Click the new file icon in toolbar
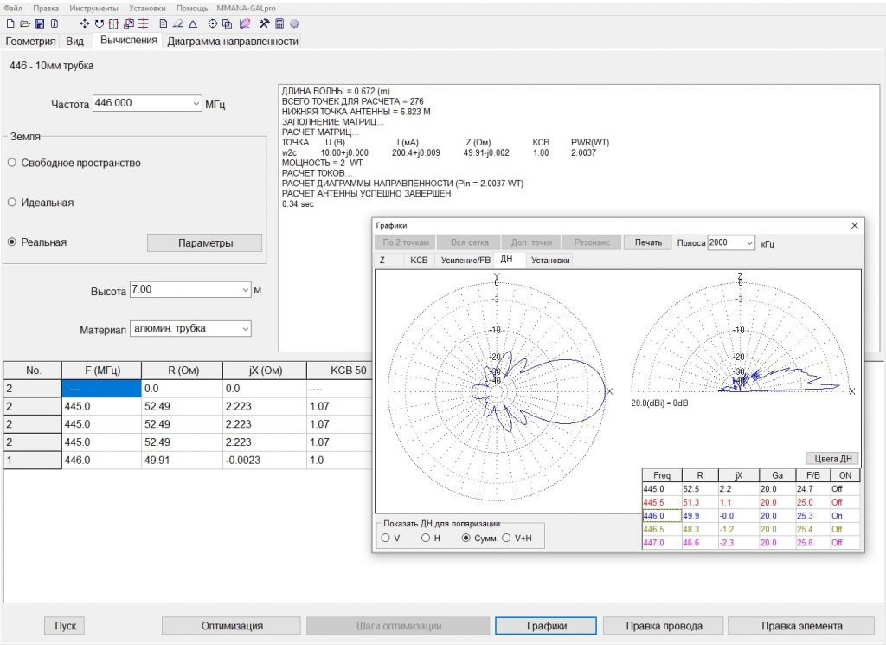Image resolution: width=886 pixels, height=645 pixels. (x=10, y=23)
